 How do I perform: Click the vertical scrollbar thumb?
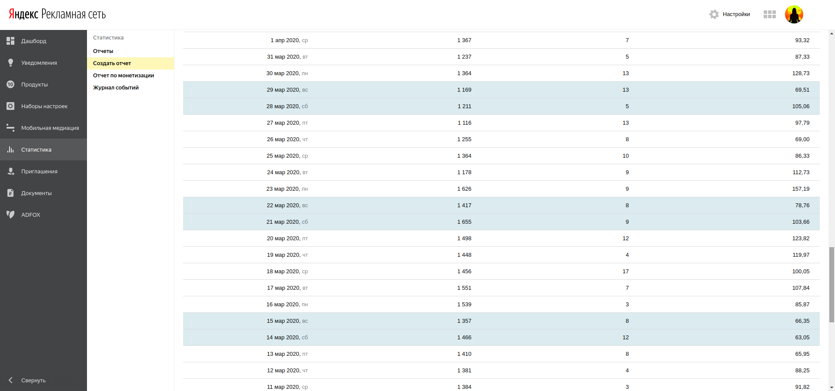(832, 285)
